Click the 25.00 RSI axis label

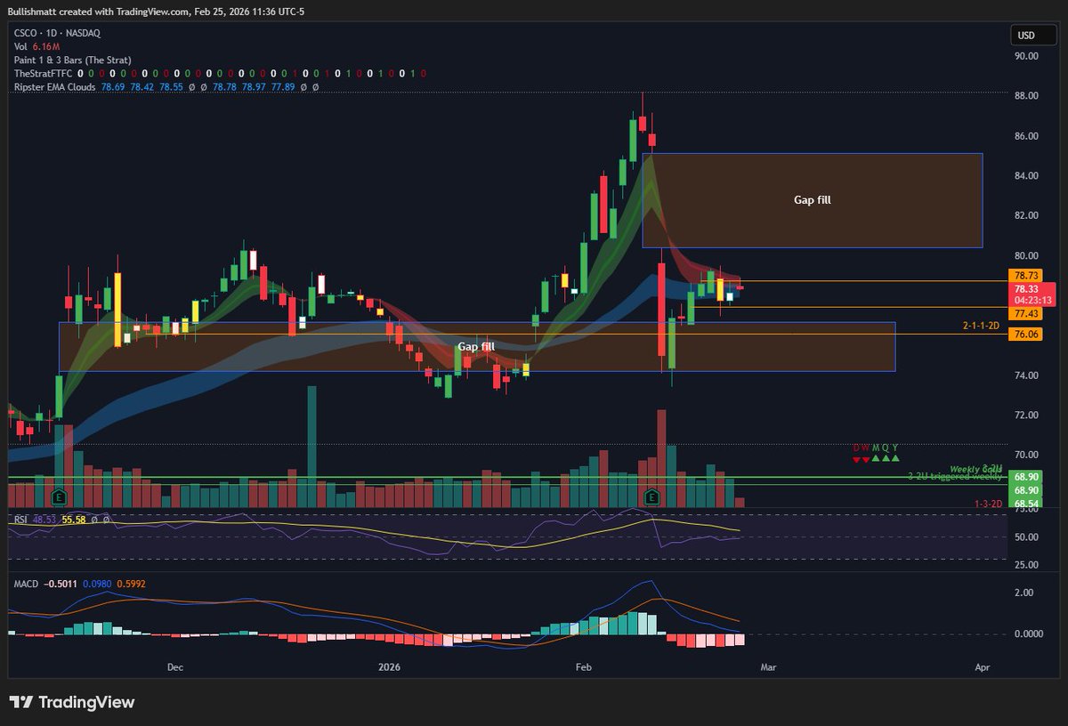(1026, 565)
